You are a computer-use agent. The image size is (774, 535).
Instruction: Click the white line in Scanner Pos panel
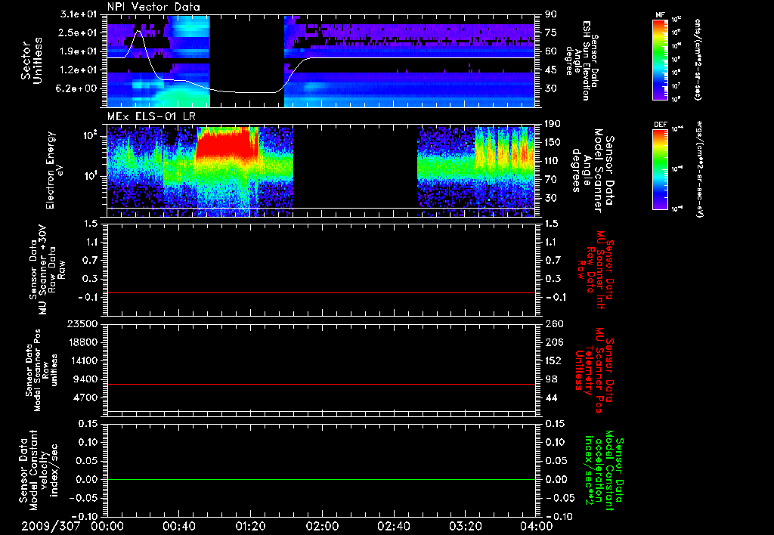click(x=321, y=411)
